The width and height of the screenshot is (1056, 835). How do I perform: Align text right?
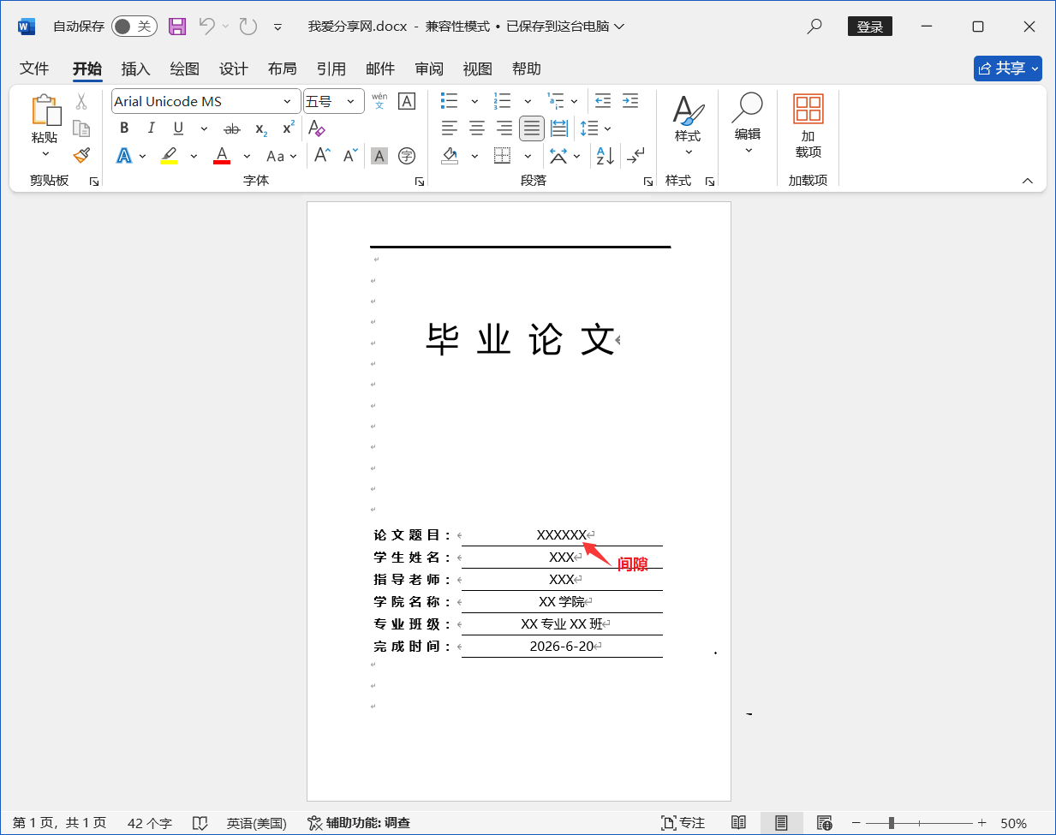tap(504, 128)
